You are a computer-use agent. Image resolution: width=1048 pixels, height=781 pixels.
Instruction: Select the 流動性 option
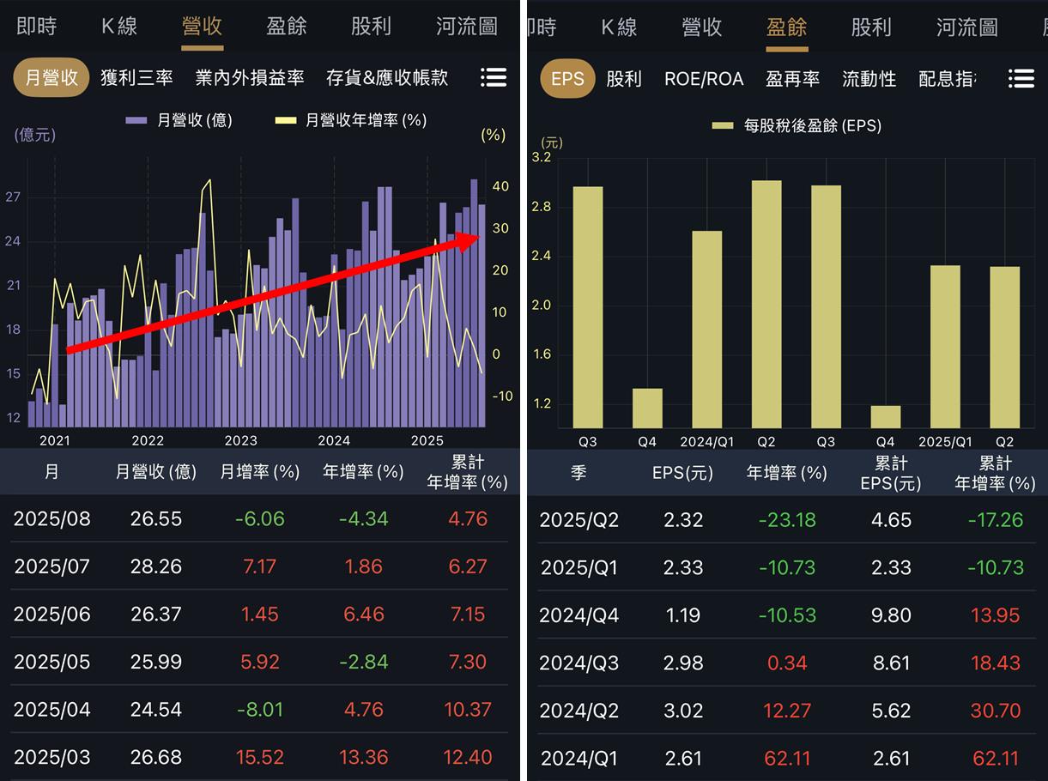(869, 78)
